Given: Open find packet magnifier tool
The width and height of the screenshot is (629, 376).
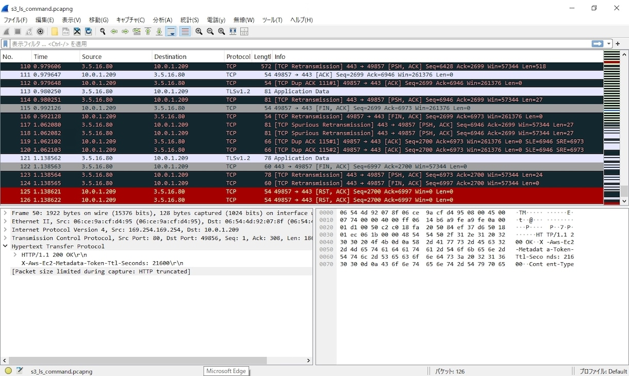Looking at the screenshot, I should coord(103,31).
